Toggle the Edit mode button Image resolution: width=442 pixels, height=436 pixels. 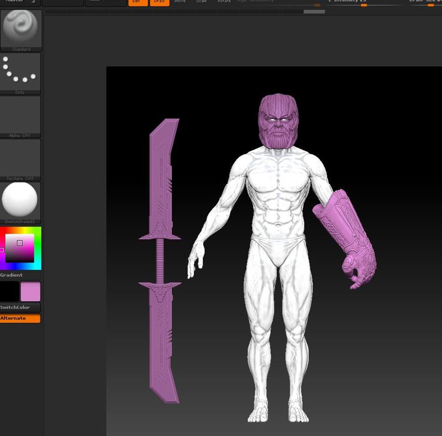tap(136, 2)
